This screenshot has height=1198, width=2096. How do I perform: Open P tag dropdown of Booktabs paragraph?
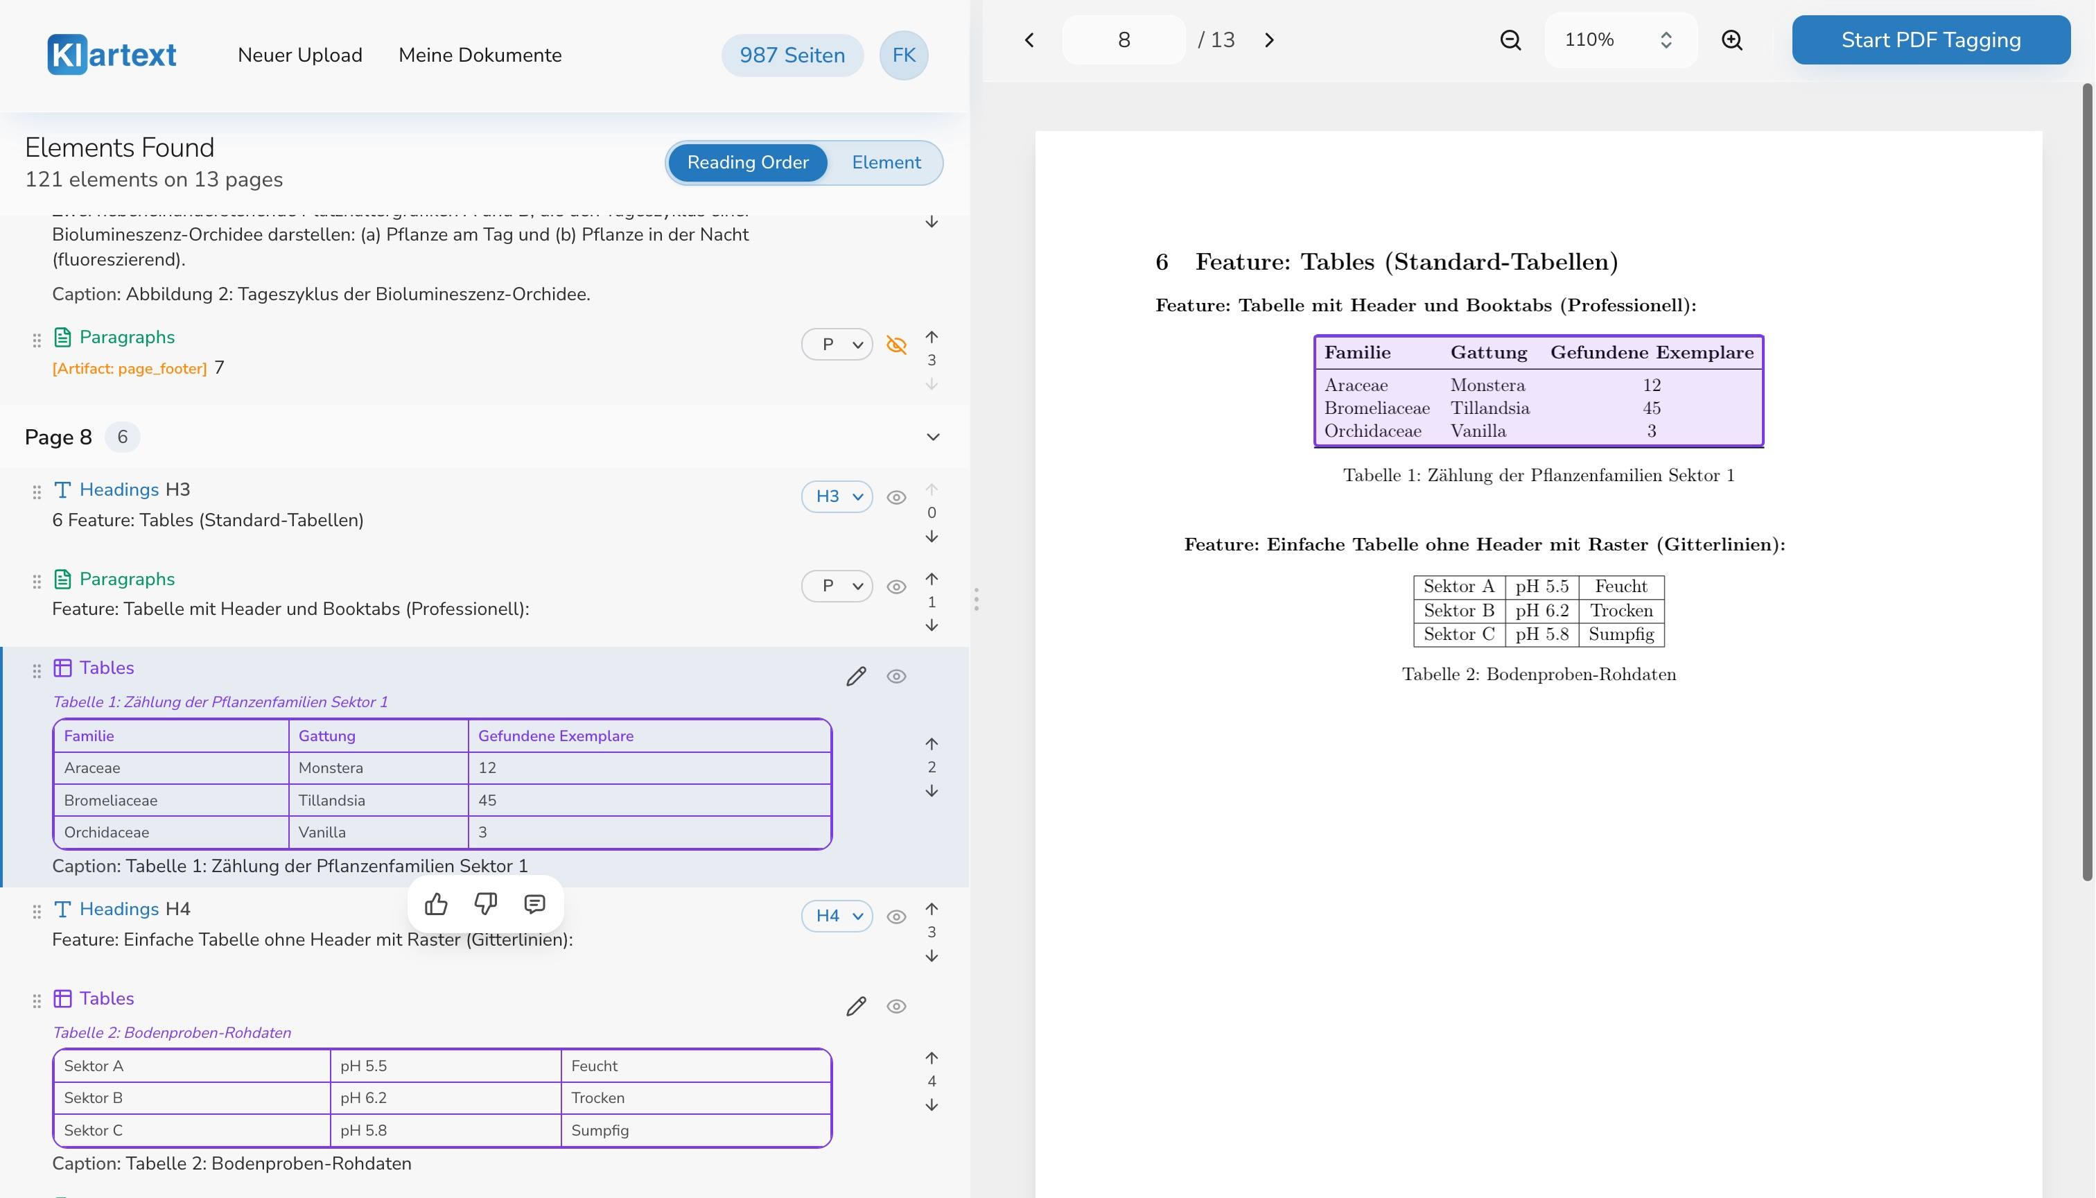(837, 587)
